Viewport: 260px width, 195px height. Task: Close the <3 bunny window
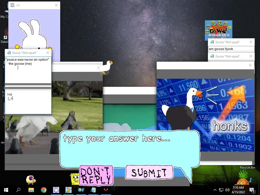click(x=56, y=5)
